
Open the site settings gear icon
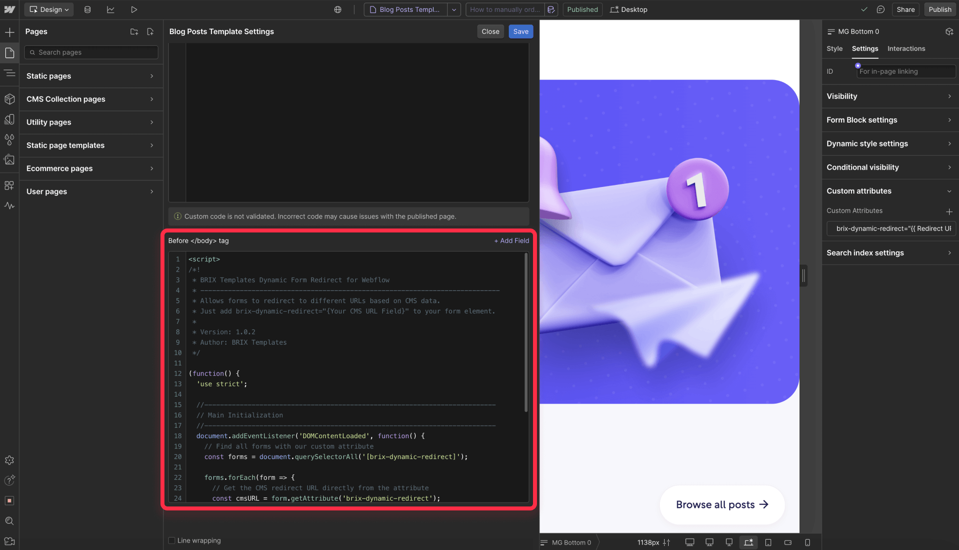pos(9,460)
